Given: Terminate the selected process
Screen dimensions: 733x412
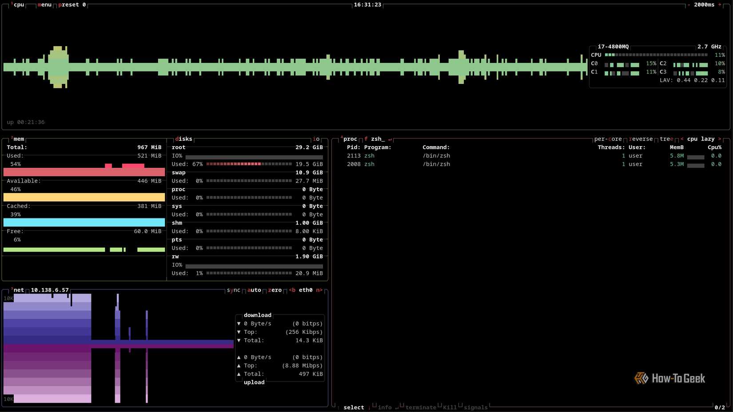Looking at the screenshot, I should click(419, 407).
